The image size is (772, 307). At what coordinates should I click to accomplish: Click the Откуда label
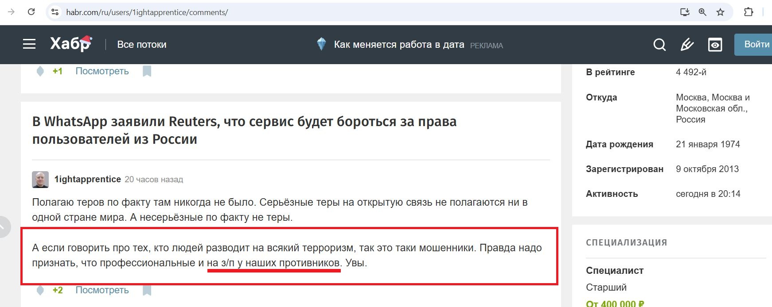pos(601,97)
